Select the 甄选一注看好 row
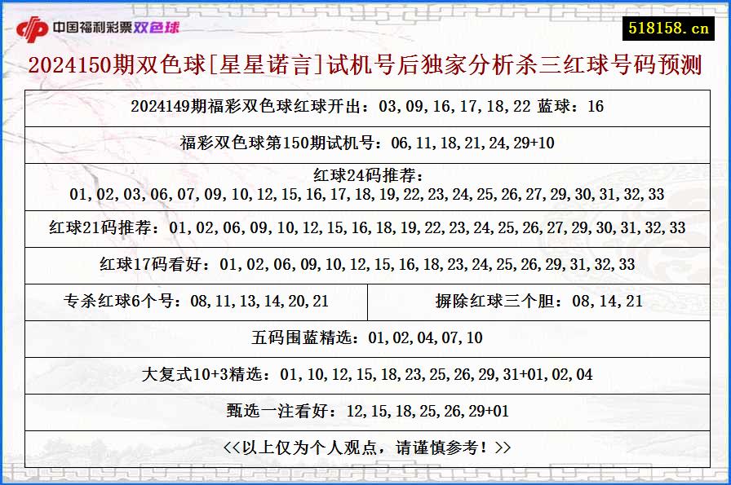The height and width of the screenshot is (485, 731). [365, 411]
